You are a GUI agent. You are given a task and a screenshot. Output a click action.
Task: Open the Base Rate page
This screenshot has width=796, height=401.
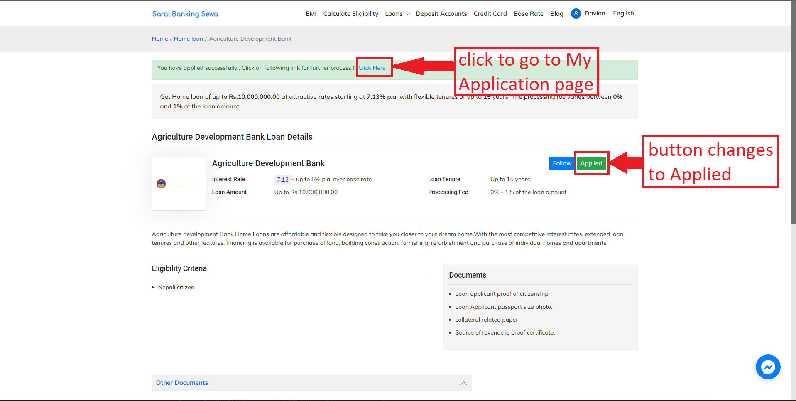(528, 14)
